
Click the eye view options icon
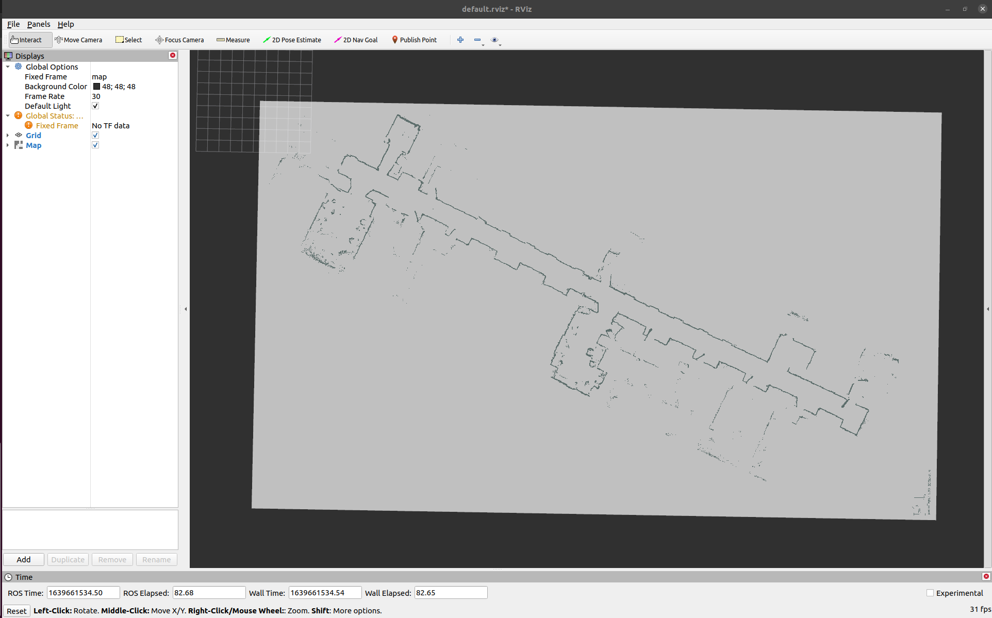pyautogui.click(x=494, y=40)
